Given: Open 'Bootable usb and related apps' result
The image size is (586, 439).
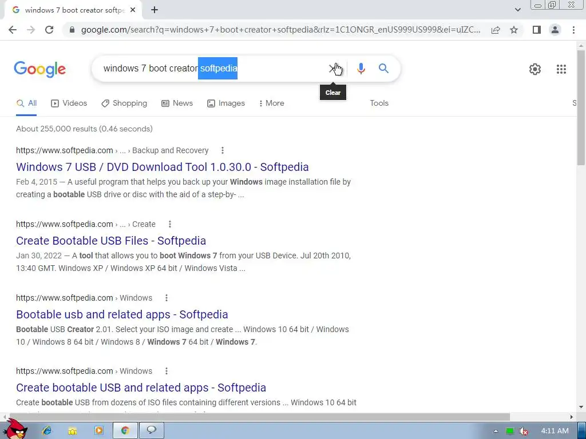Looking at the screenshot, I should click(x=122, y=314).
